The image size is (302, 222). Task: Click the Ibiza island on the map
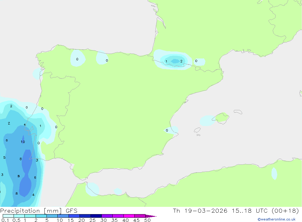[x=197, y=130]
